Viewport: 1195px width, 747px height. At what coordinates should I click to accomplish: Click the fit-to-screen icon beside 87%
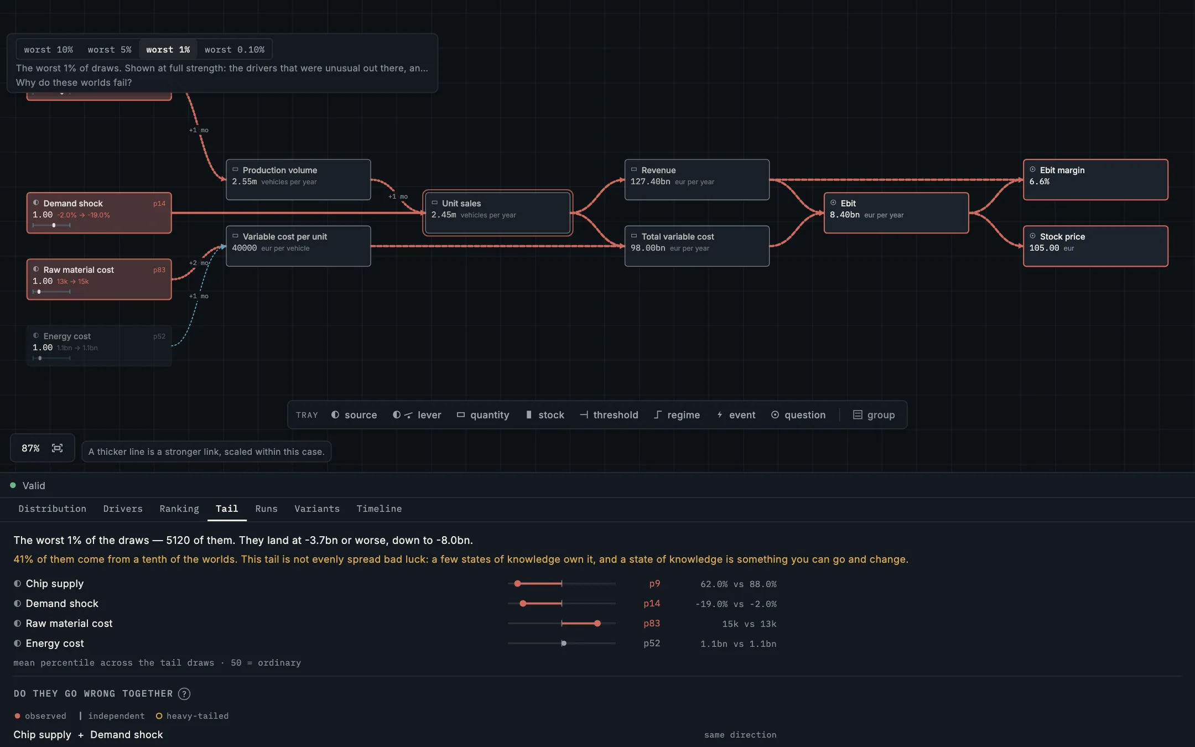click(x=57, y=448)
